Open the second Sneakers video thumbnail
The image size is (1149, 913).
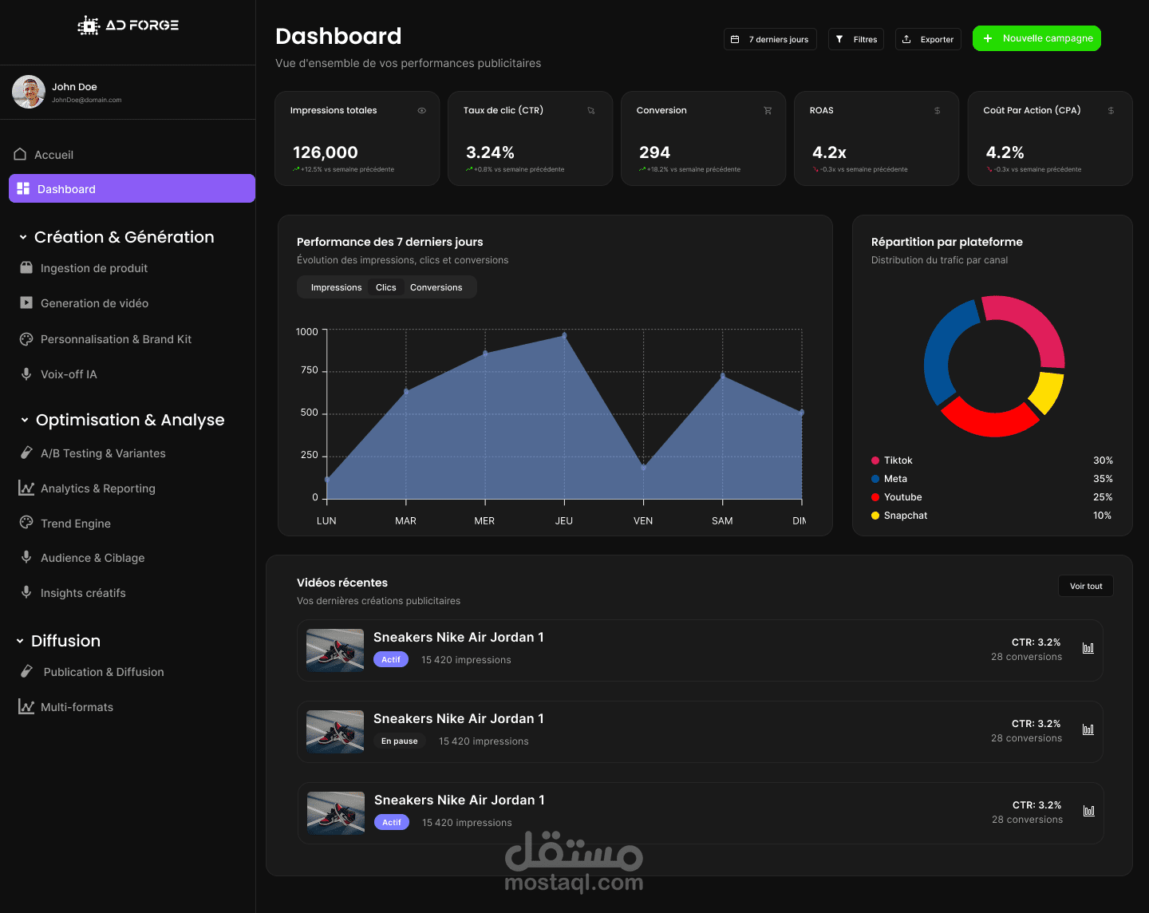335,732
